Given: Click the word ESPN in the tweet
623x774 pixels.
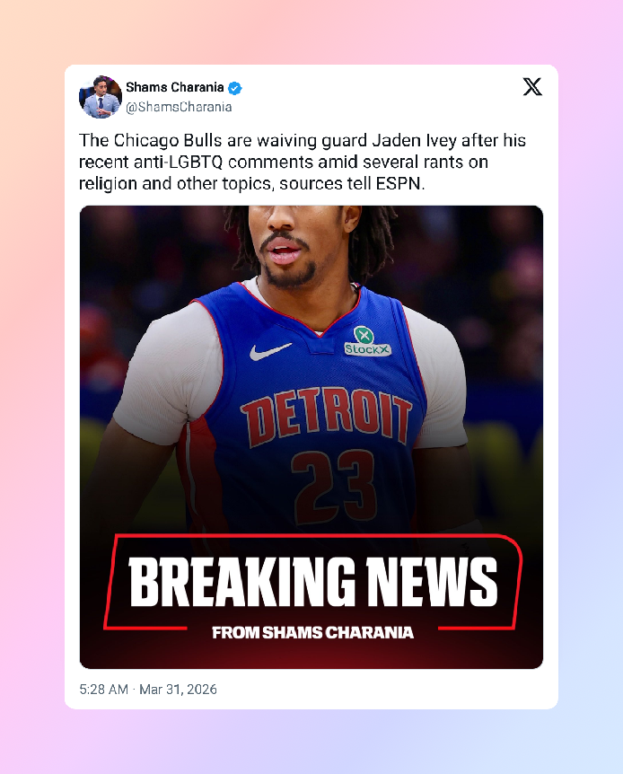Looking at the screenshot, I should pyautogui.click(x=399, y=184).
